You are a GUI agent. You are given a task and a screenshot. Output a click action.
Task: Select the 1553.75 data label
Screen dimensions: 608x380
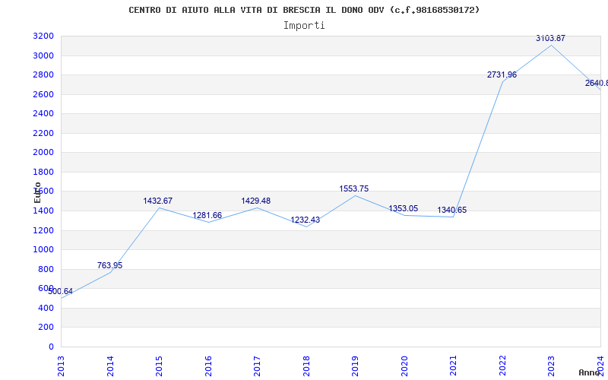tap(354, 188)
